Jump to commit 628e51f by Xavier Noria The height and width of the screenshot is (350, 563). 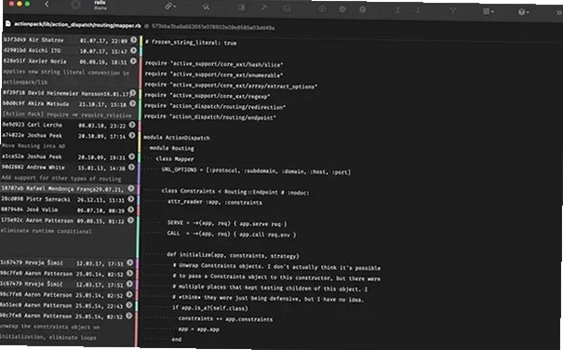tap(133, 61)
